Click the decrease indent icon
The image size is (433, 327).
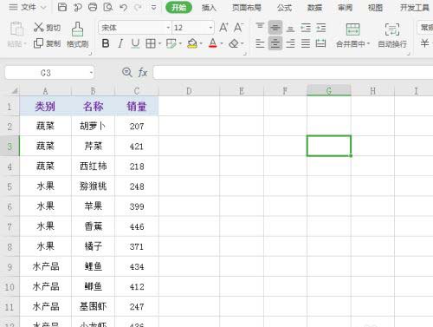click(x=306, y=28)
